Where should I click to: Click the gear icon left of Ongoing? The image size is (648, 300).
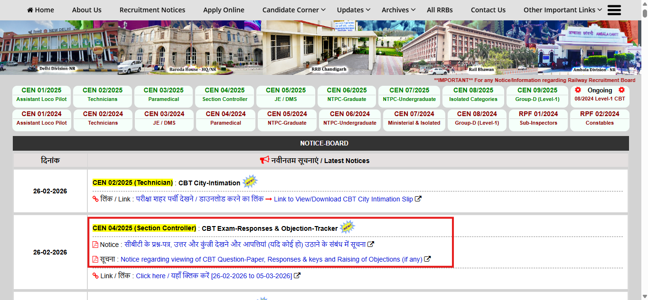coord(578,90)
